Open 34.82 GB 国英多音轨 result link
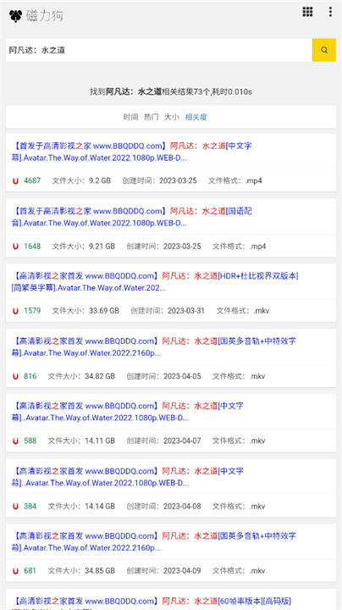This screenshot has height=610, width=342. point(154,347)
